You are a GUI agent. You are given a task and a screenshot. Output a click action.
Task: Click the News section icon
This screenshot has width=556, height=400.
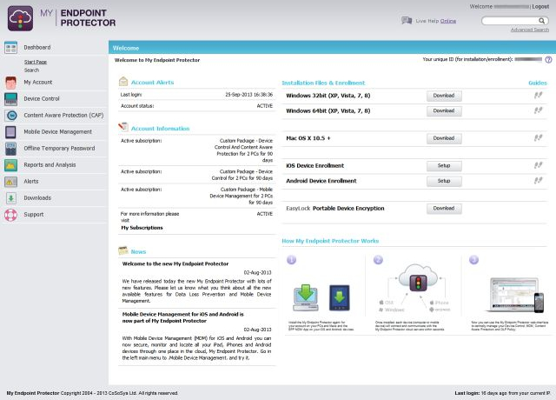coord(123,250)
